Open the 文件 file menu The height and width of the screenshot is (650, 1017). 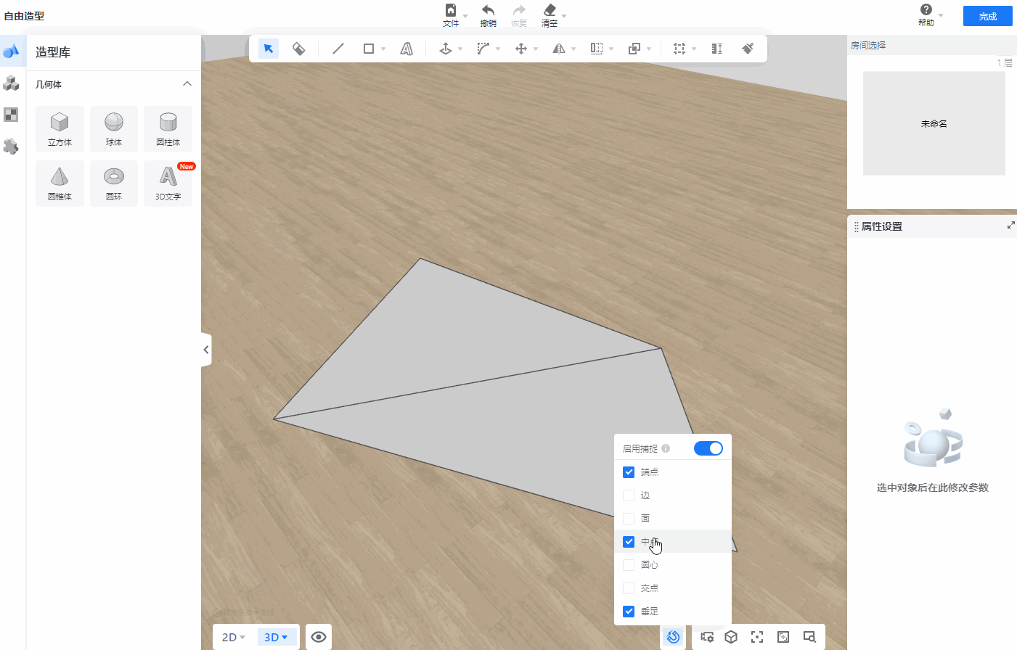451,15
